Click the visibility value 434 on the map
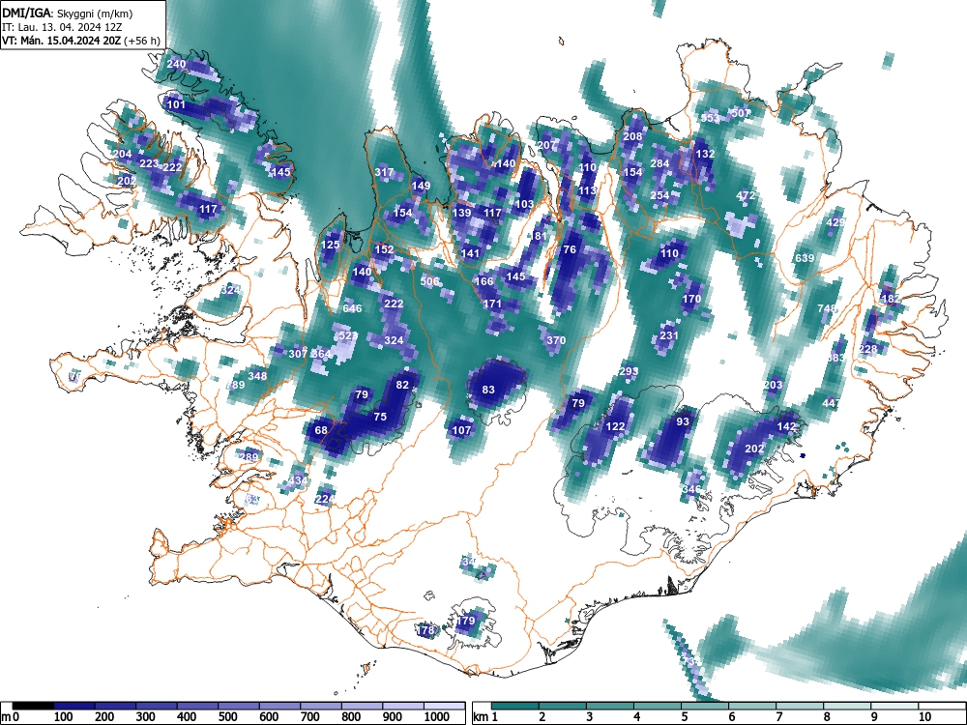This screenshot has width=967, height=725. [x=298, y=480]
